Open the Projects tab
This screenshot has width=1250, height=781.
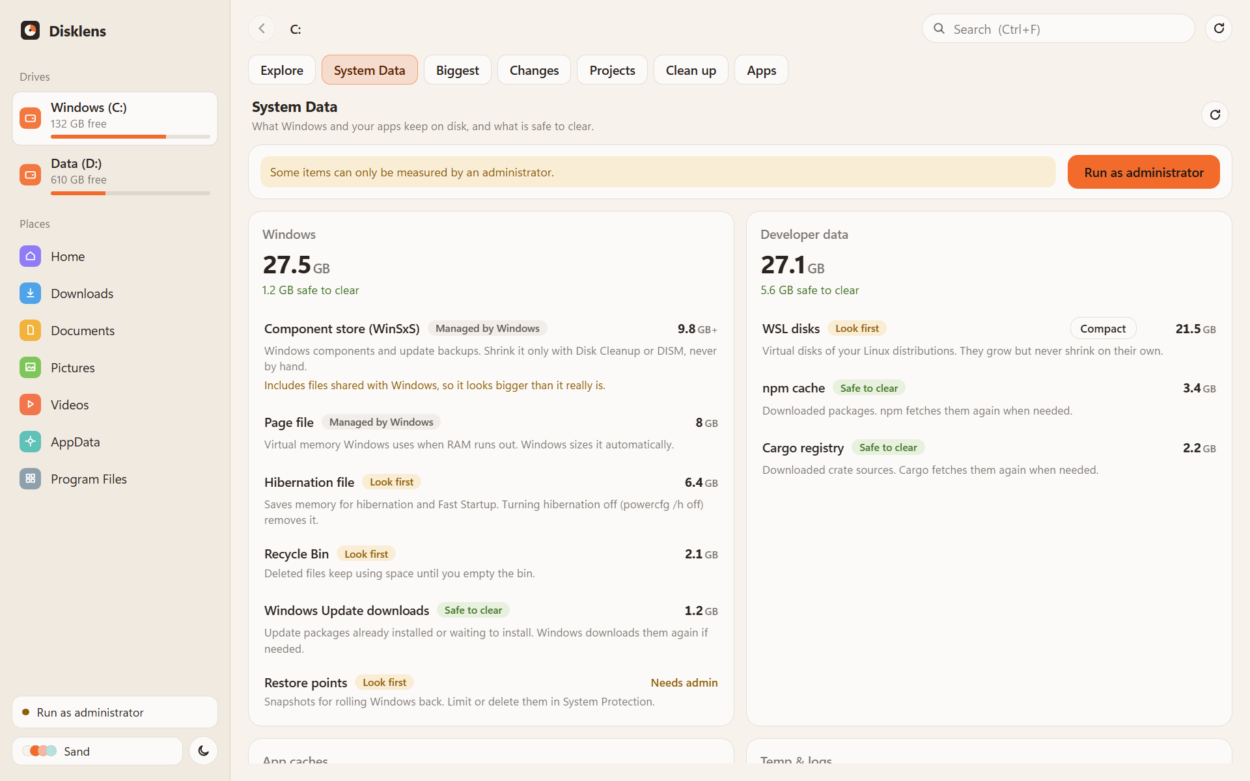(x=612, y=70)
